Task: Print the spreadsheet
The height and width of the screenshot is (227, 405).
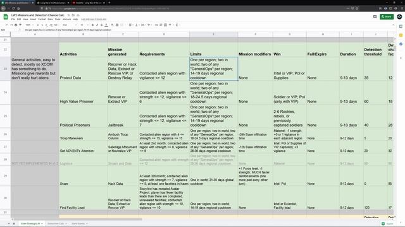Action: tap(16, 25)
